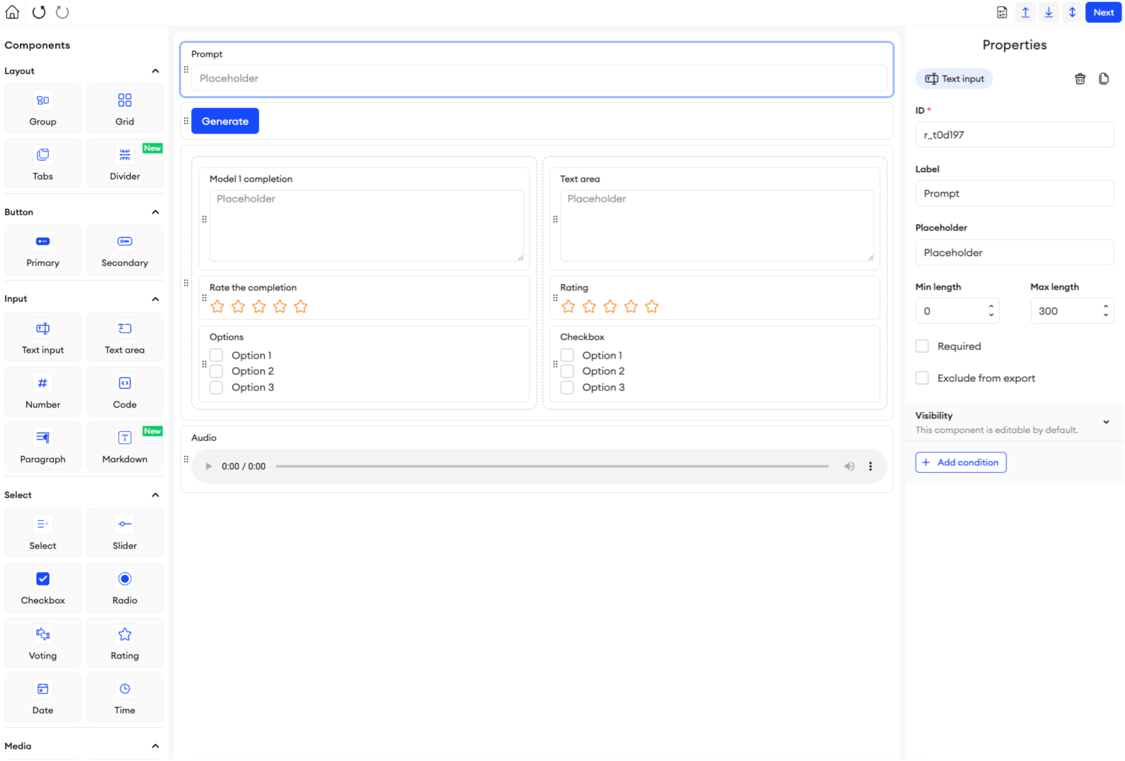The width and height of the screenshot is (1125, 761).
Task: Export the form with the download arrow
Action: click(1048, 12)
